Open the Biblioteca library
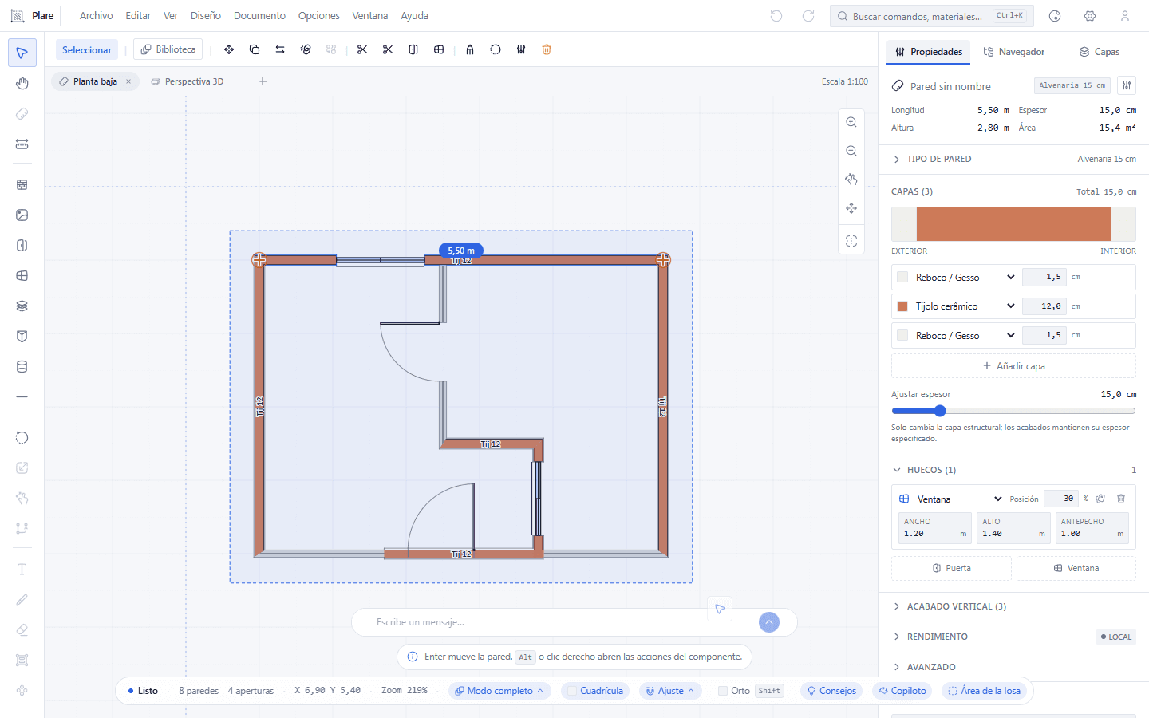 pyautogui.click(x=168, y=49)
